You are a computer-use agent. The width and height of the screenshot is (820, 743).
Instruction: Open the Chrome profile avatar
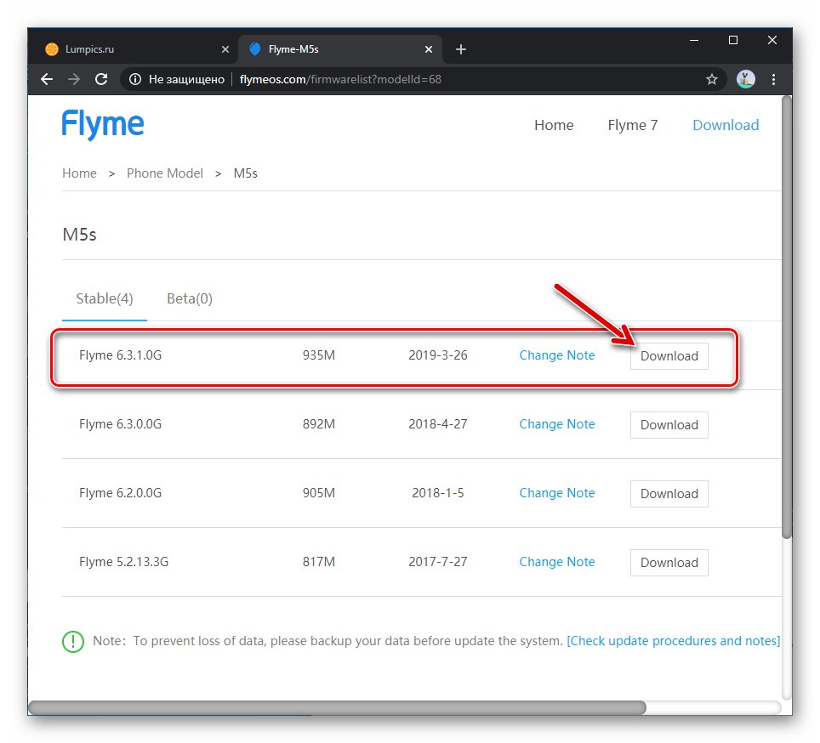coord(745,79)
